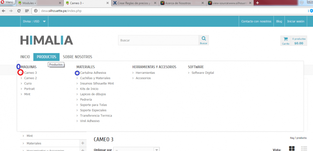
Task: Open the Blog link
Action: pyautogui.click(x=279, y=21)
